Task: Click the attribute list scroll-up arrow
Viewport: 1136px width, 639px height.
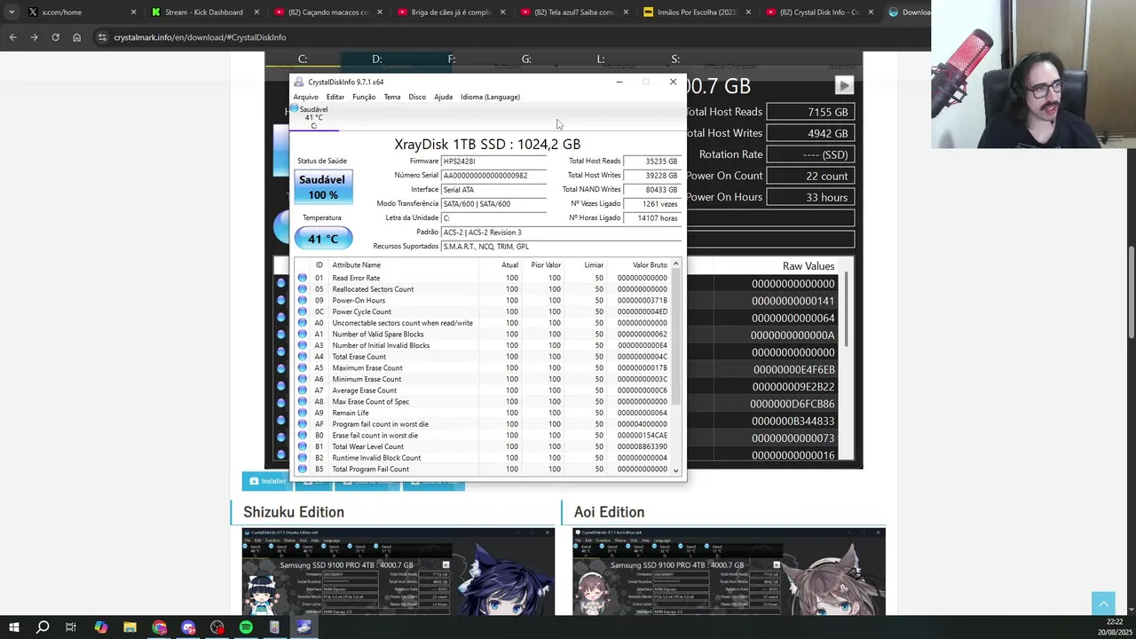Action: click(676, 264)
